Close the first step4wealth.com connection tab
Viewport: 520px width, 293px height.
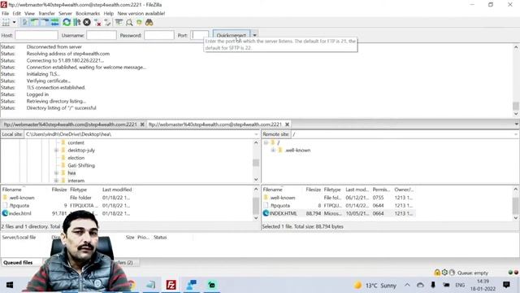(x=142, y=125)
